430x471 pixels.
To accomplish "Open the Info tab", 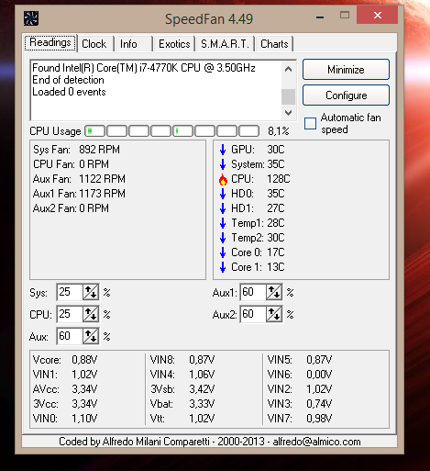I will pyautogui.click(x=133, y=44).
